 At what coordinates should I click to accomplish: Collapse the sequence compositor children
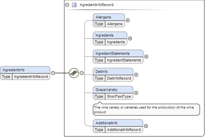(x=82, y=73)
